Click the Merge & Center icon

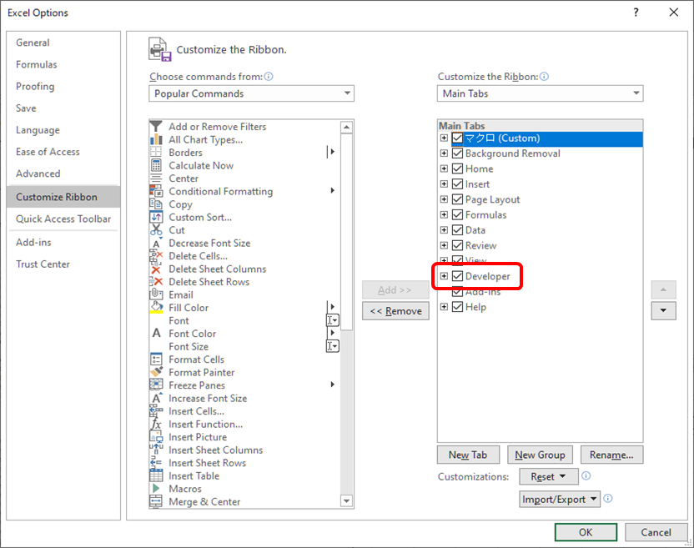(156, 501)
